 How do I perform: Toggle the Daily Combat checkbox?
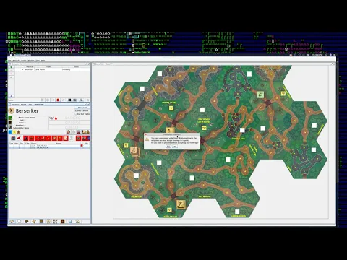tap(76, 111)
